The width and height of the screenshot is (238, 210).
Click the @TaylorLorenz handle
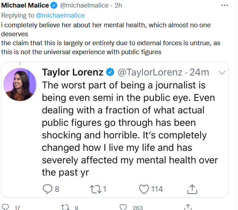pos(150,72)
